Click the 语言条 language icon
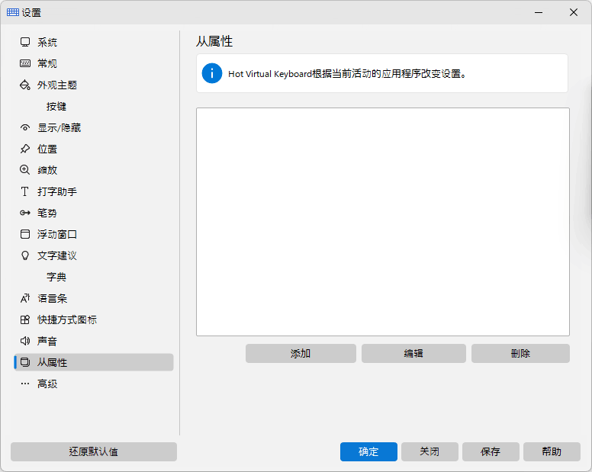Image resolution: width=592 pixels, height=472 pixels. pyautogui.click(x=25, y=298)
